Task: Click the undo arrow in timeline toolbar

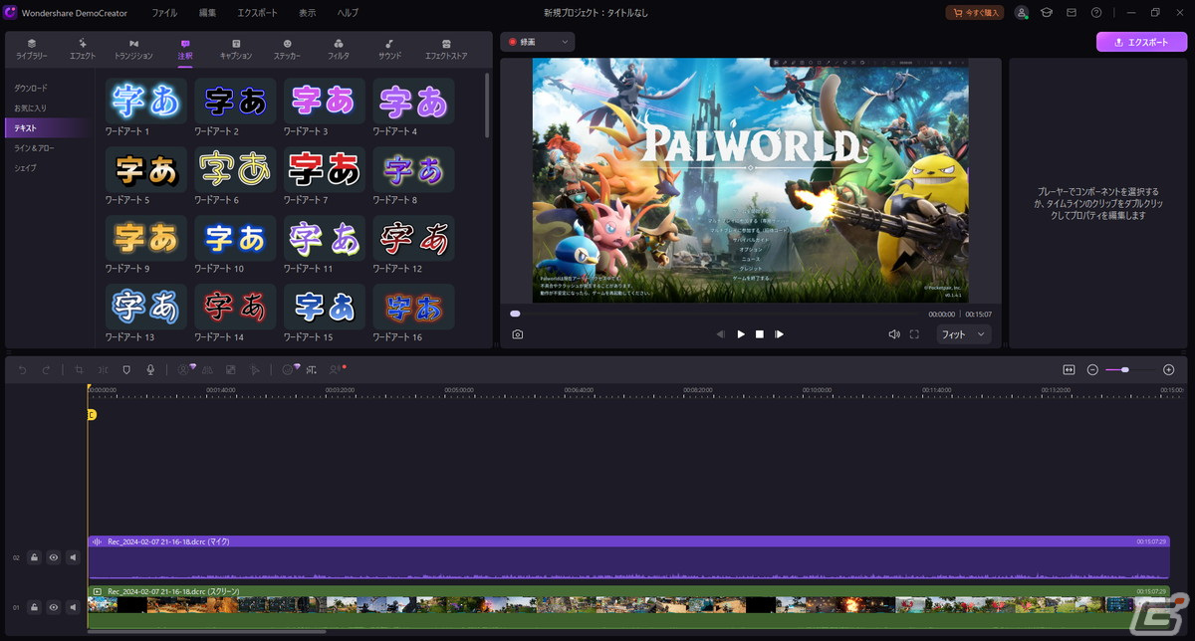Action: point(23,369)
